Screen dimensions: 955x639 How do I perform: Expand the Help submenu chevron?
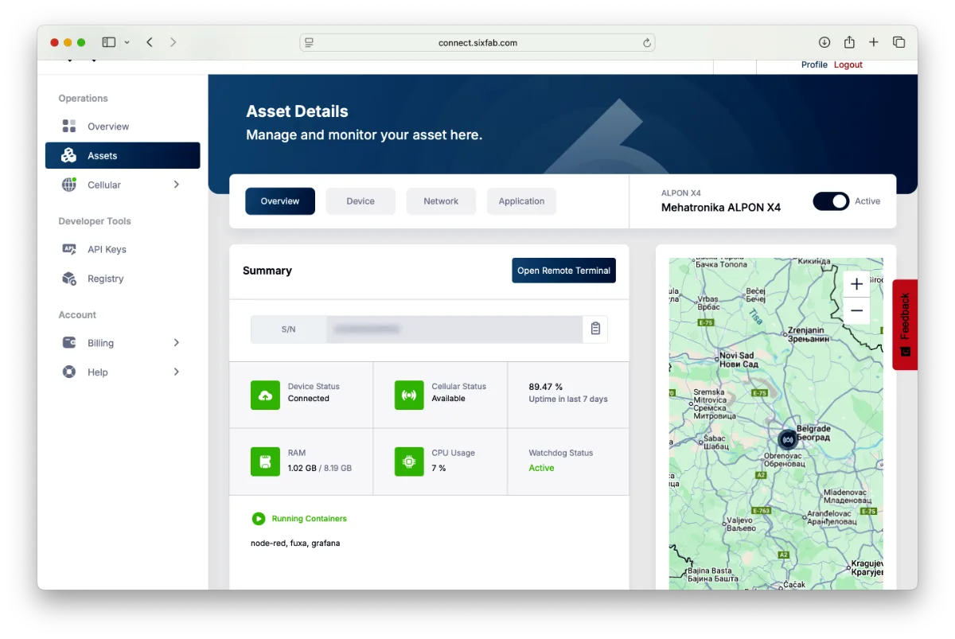pos(177,372)
